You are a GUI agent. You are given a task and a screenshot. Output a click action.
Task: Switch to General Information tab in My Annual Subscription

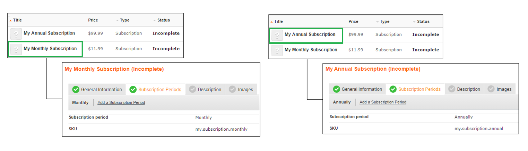coord(362,89)
